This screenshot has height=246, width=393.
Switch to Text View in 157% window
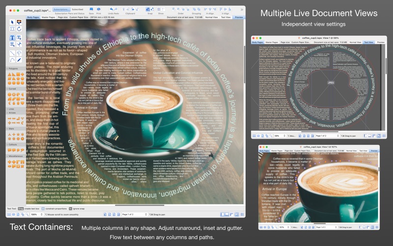tap(363, 151)
